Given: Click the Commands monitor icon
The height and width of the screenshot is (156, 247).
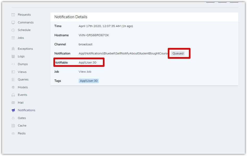Looking at the screenshot, I should click(13, 22).
